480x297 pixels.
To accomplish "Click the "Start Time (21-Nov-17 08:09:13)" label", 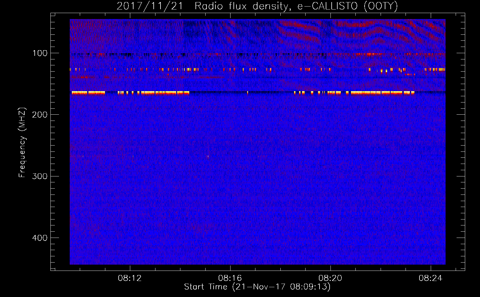I will (257, 287).
